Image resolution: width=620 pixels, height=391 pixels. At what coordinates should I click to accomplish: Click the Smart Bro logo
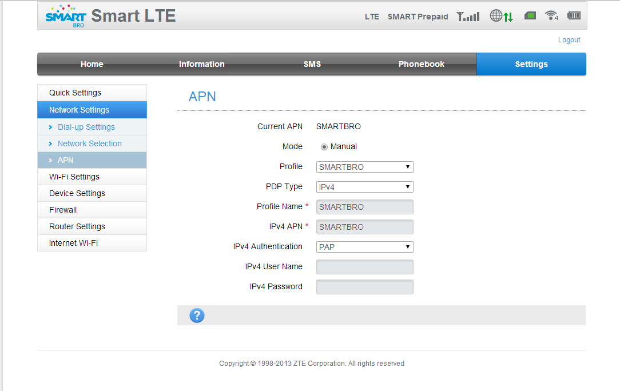(x=65, y=17)
